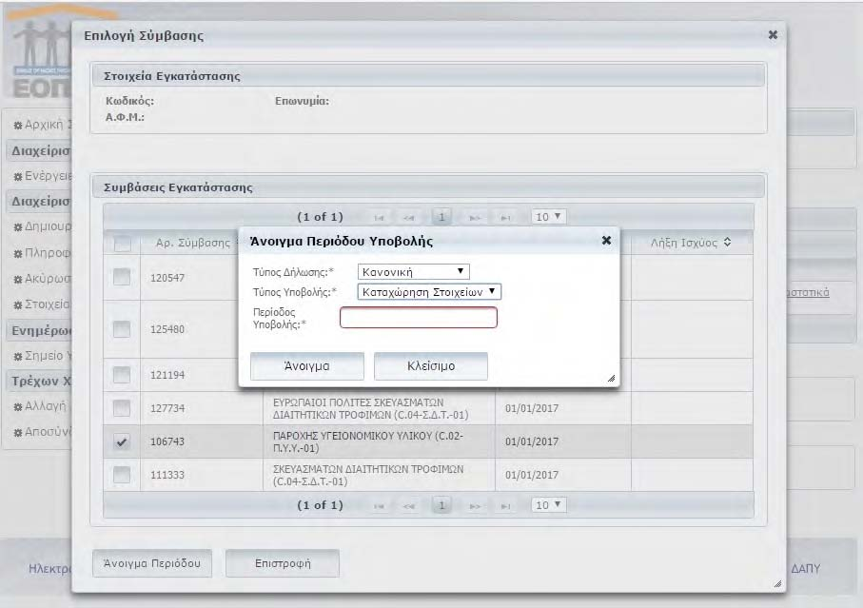Open Σημείο item in background sidebar menu

click(x=43, y=356)
